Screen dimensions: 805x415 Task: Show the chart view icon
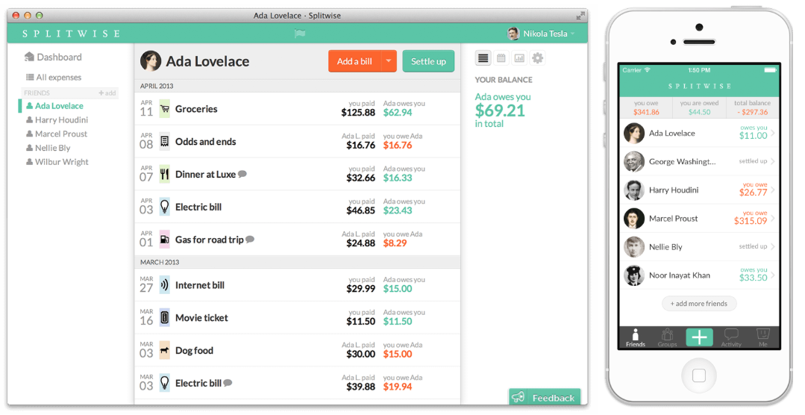(x=519, y=58)
